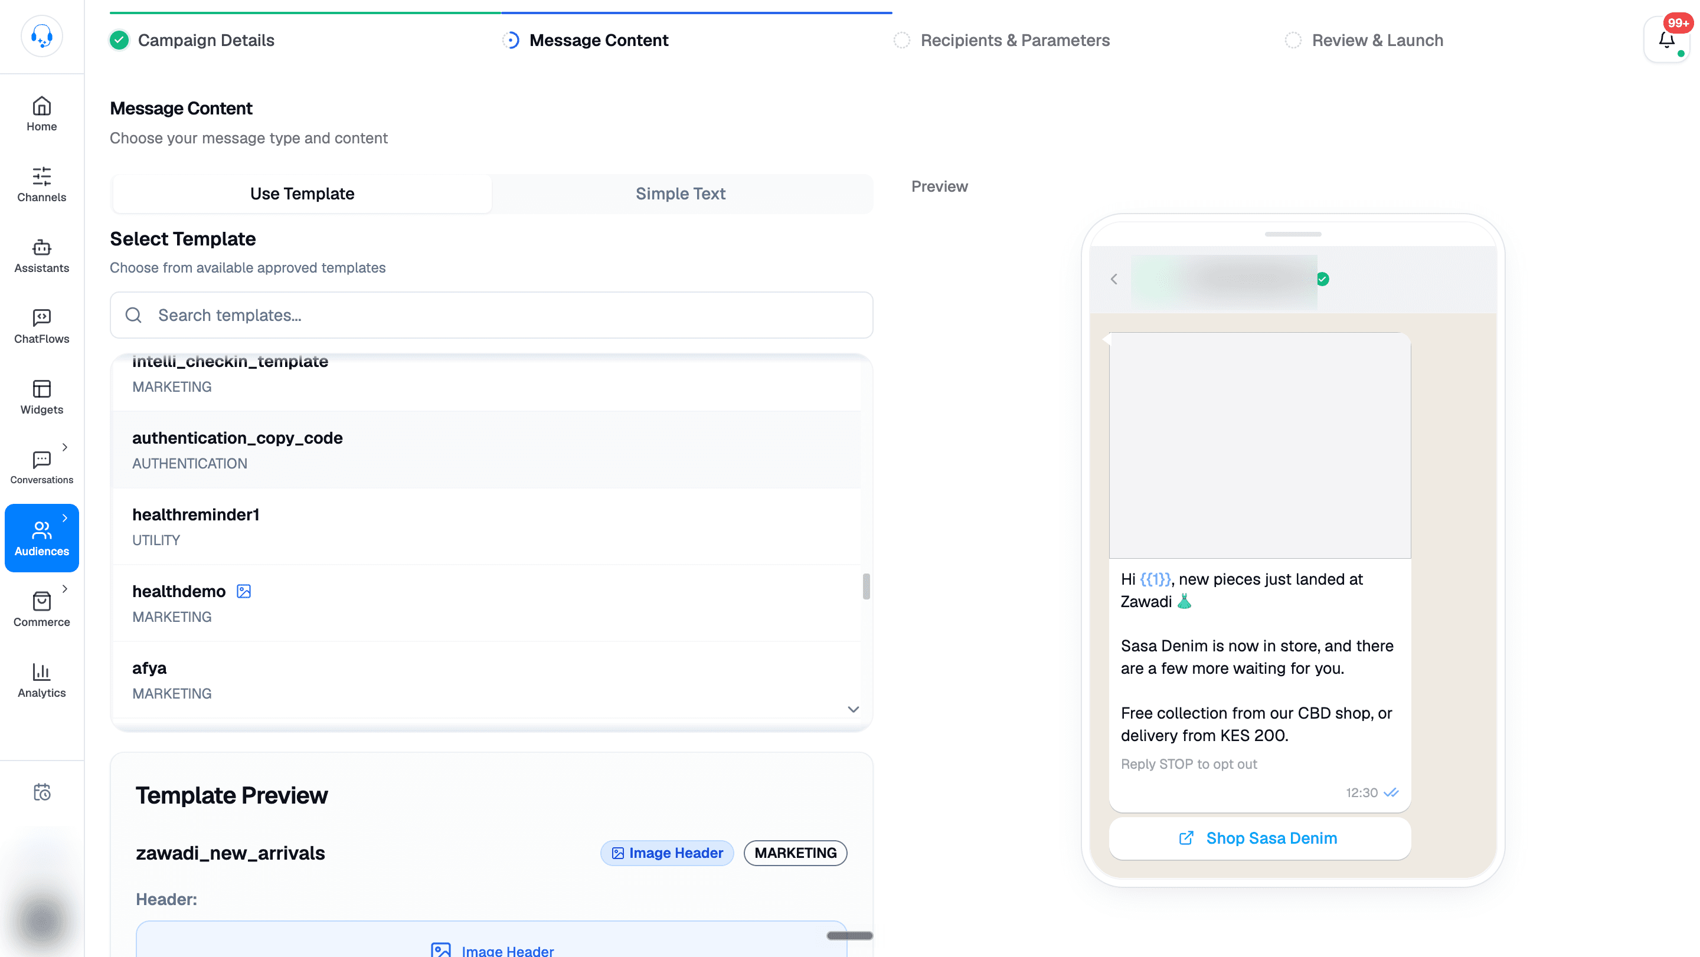Click the Recipients & Parameters step circle
This screenshot has height=957, width=1700.
(x=901, y=40)
